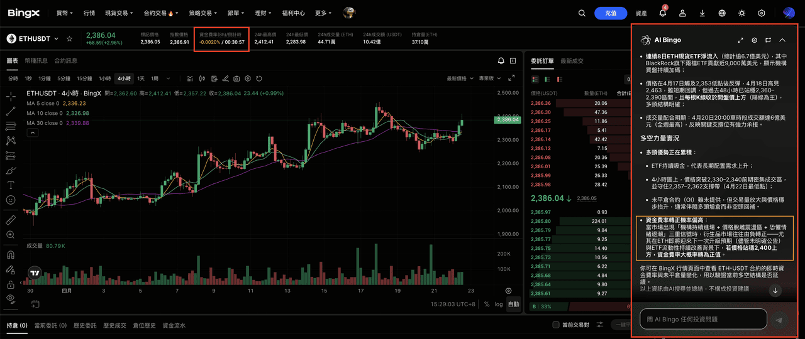
Task: Select the trend line drawing tool
Action: [11, 111]
